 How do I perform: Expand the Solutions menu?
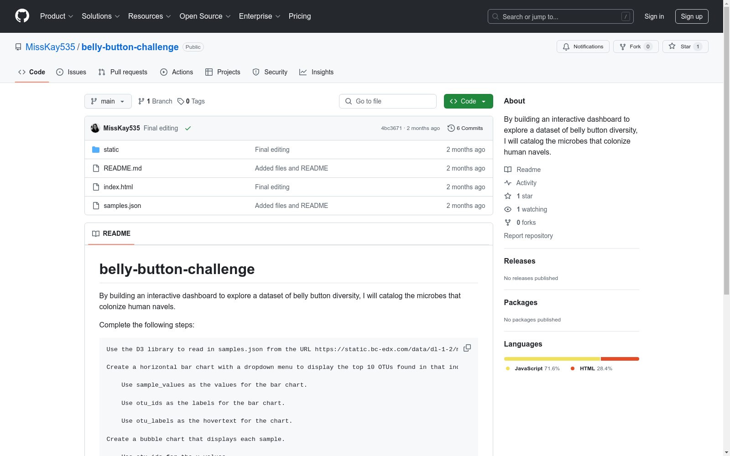(100, 16)
